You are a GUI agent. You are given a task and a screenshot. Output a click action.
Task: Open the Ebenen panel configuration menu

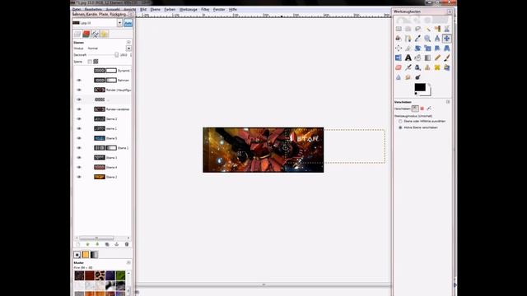click(x=128, y=42)
